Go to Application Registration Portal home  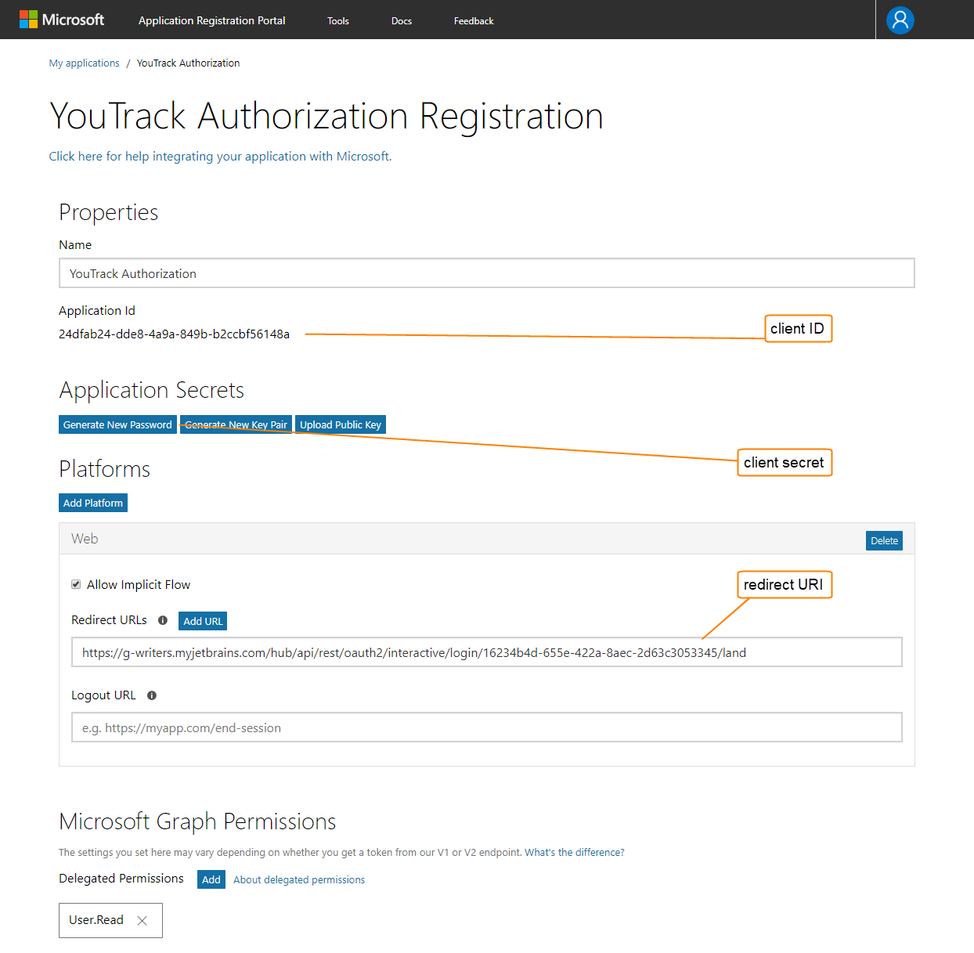pyautogui.click(x=211, y=21)
